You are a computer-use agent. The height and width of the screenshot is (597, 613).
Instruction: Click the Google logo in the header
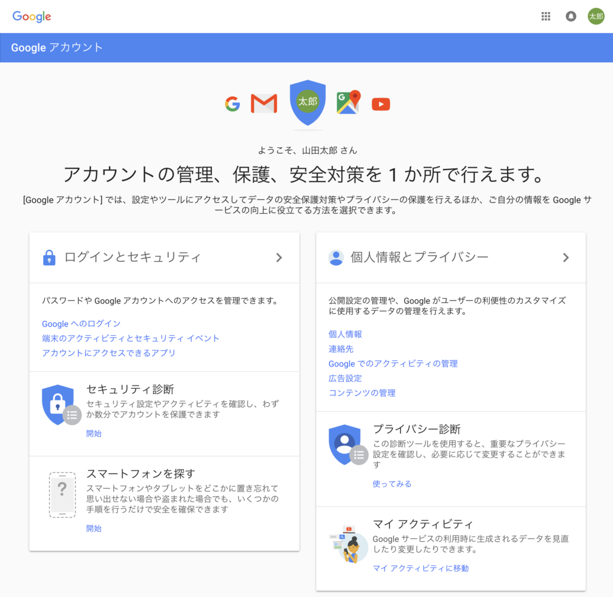point(32,16)
